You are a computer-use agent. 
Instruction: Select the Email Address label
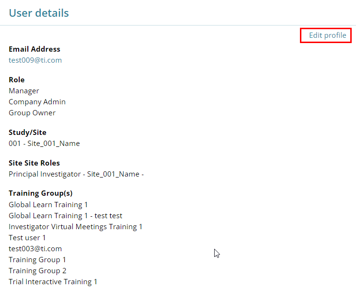[x=34, y=49]
